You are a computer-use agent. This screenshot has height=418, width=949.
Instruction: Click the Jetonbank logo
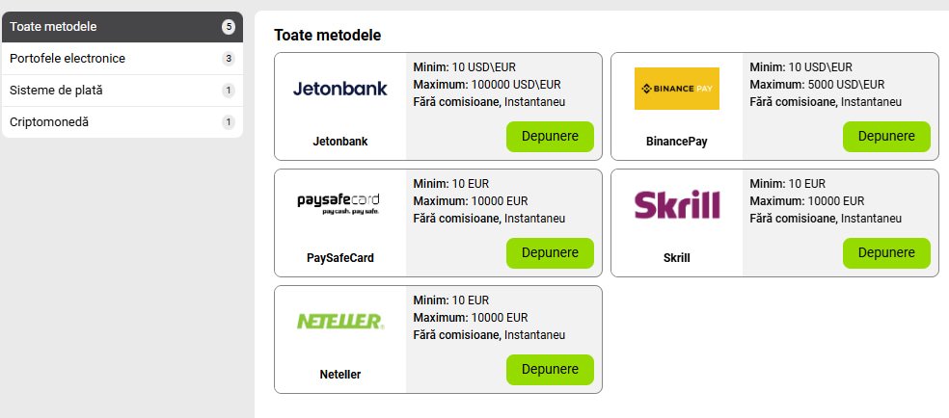pyautogui.click(x=339, y=89)
